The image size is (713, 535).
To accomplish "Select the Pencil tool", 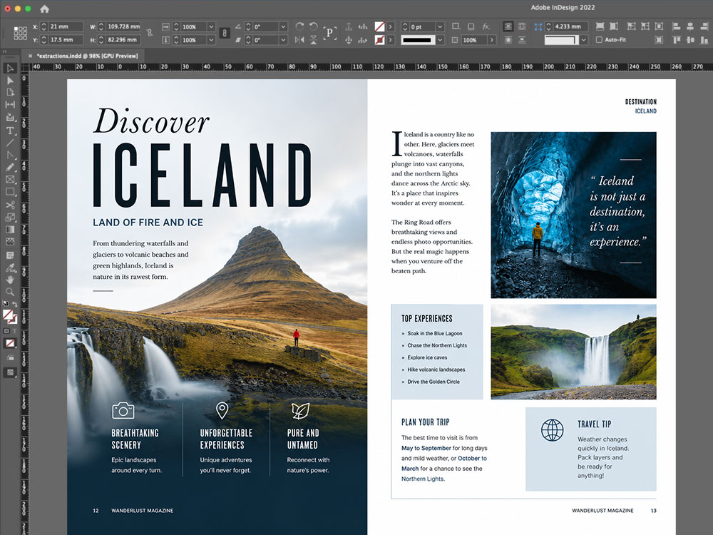I will click(x=10, y=167).
